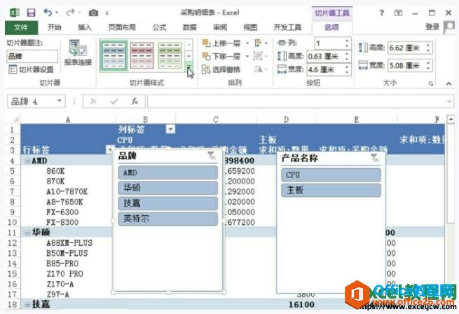Click 下移一层 send backward button
459x314 pixels.
click(x=221, y=56)
